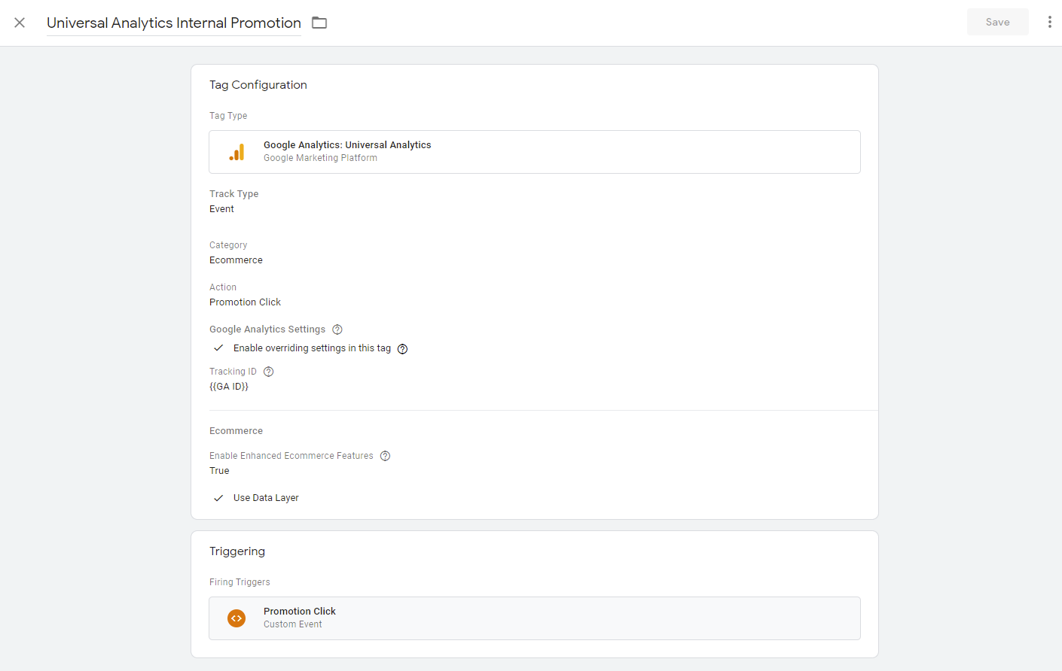The width and height of the screenshot is (1062, 671).
Task: Edit the tag name title field
Action: (173, 23)
